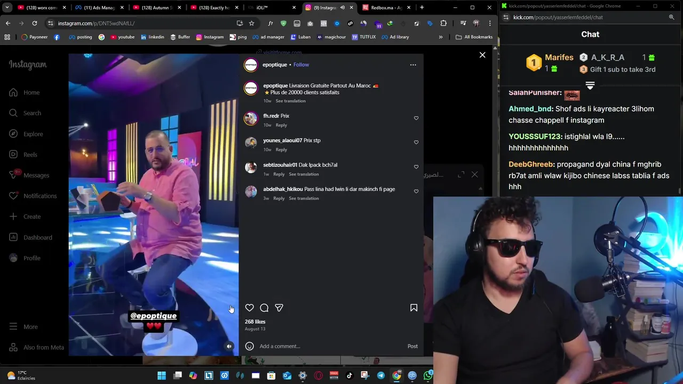Open epoptique profile from post header
Image resolution: width=683 pixels, height=384 pixels.
pyautogui.click(x=275, y=65)
